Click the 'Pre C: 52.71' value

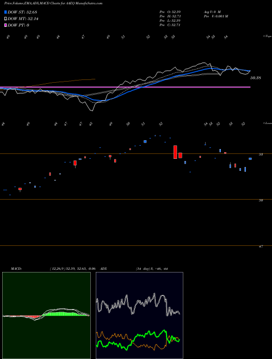point(170,25)
